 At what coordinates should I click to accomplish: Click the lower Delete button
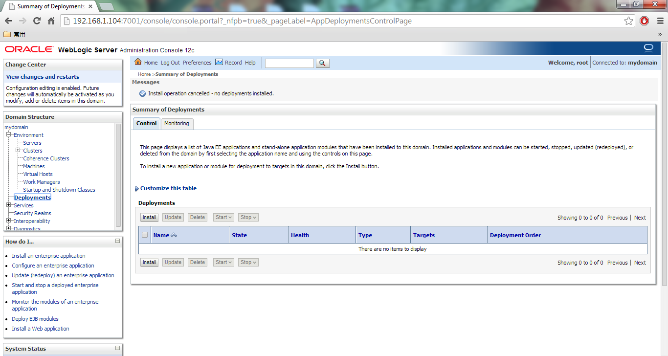coord(198,262)
